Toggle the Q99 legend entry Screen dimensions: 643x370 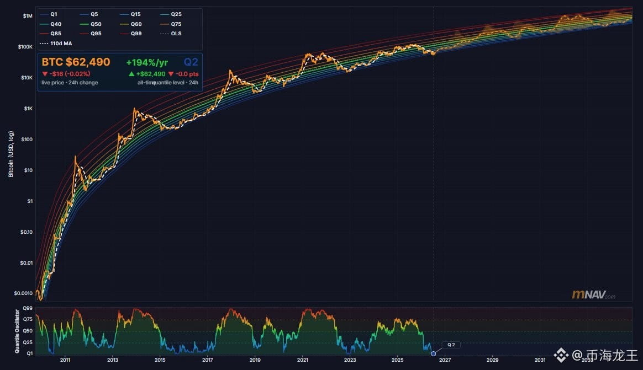click(x=130, y=34)
